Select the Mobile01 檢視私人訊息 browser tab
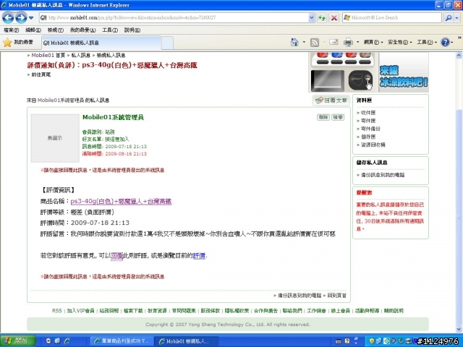The width and height of the screenshot is (463, 347). [x=101, y=43]
